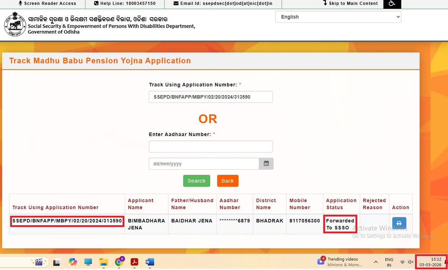
Task: Click Skip to Main Content link
Action: click(x=351, y=3)
